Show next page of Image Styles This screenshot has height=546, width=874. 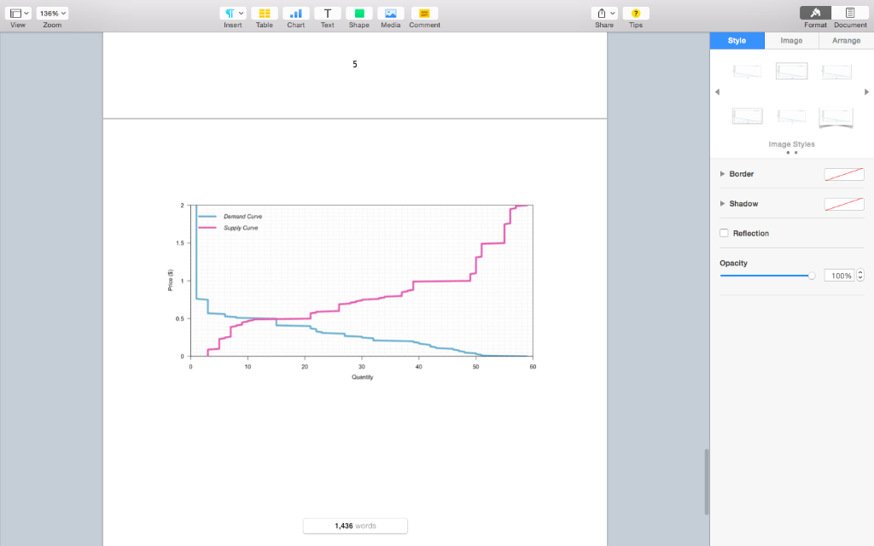(x=867, y=92)
